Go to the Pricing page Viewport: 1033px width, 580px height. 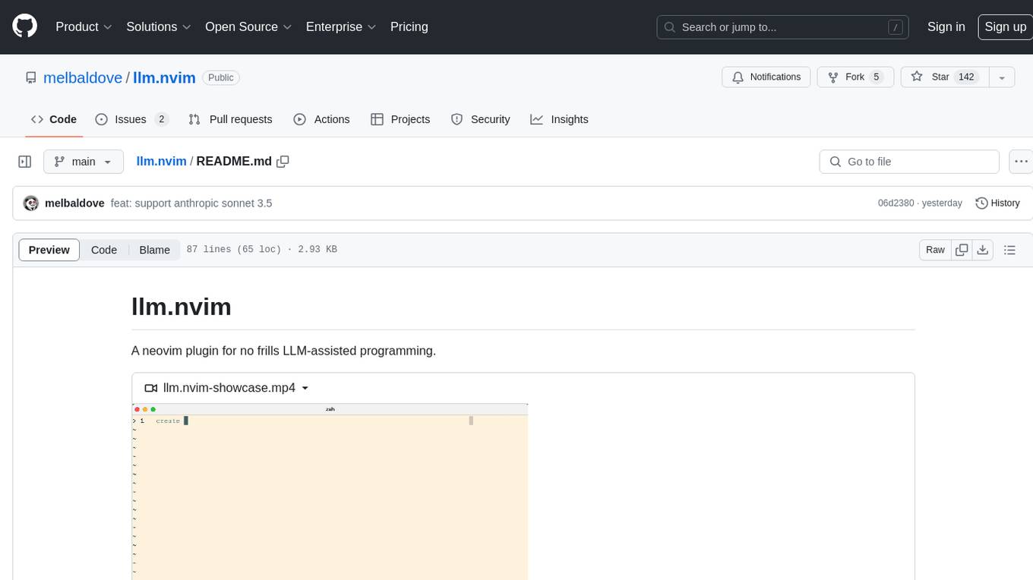point(409,27)
